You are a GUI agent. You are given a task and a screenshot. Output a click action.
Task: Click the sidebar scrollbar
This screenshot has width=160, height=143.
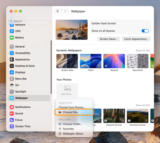[x=51, y=67]
